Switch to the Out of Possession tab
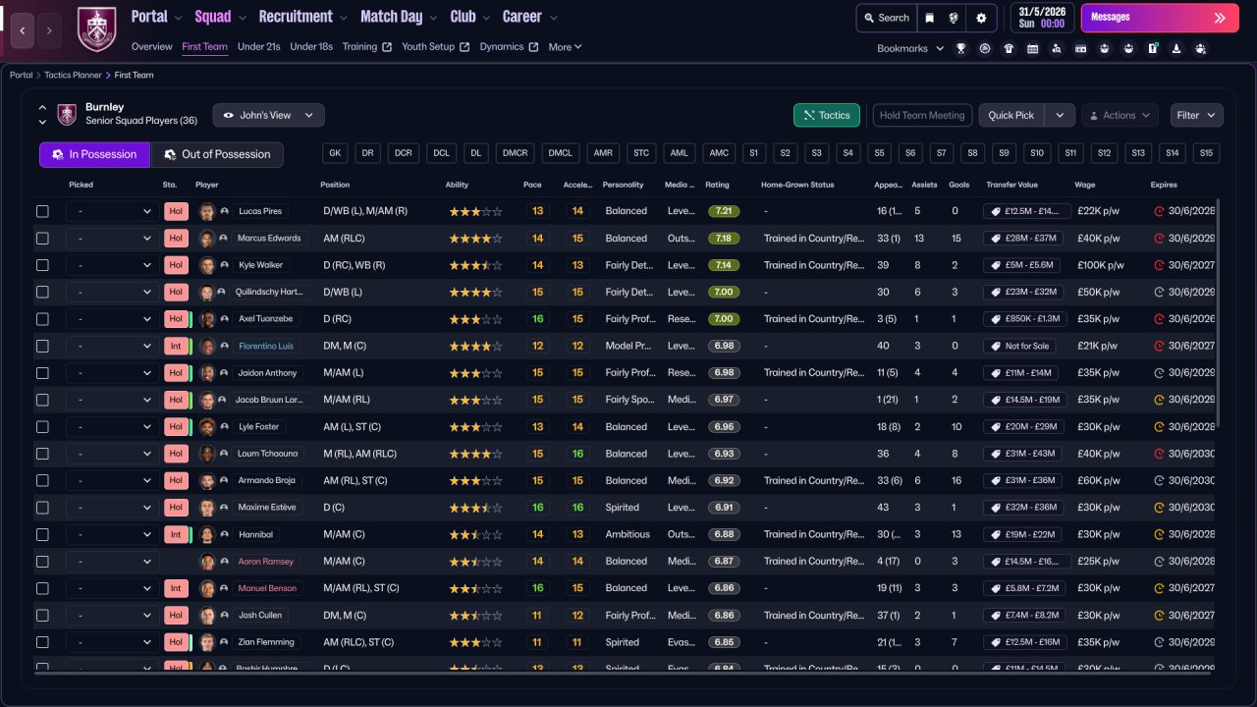Image resolution: width=1257 pixels, height=707 pixels. (217, 154)
